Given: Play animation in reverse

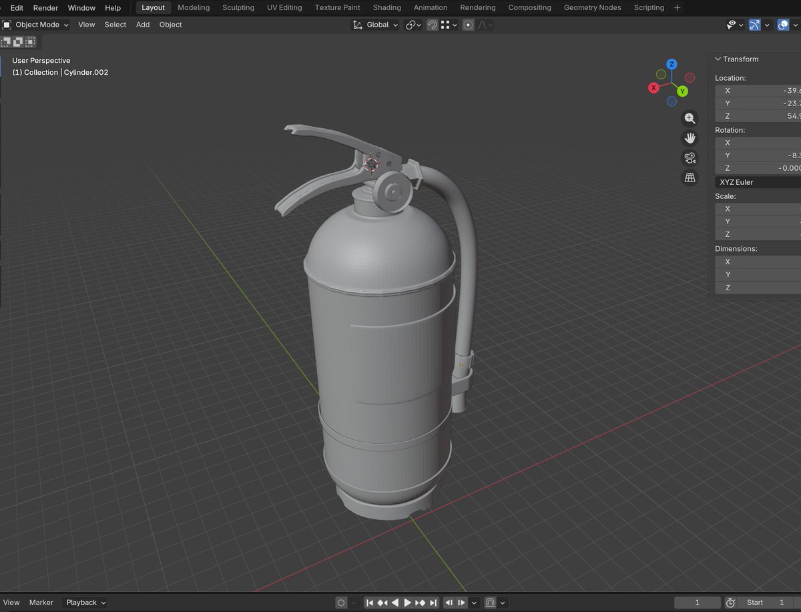Looking at the screenshot, I should click(394, 603).
